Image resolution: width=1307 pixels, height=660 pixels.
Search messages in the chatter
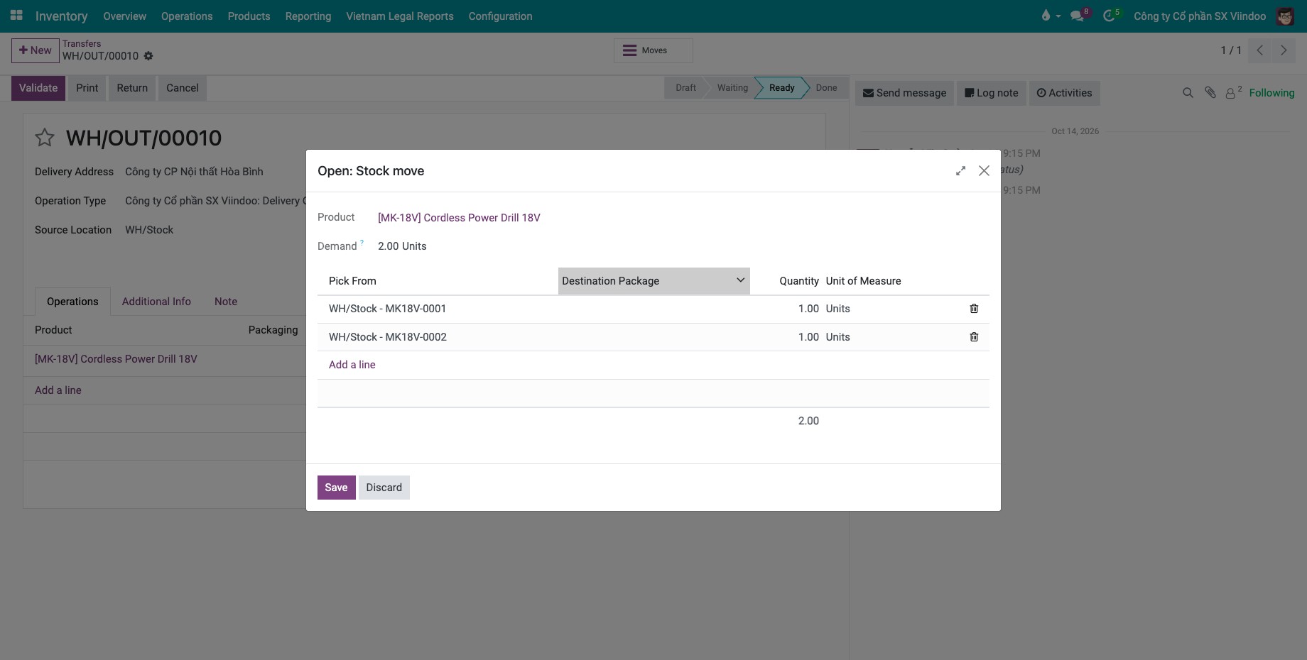(x=1188, y=93)
